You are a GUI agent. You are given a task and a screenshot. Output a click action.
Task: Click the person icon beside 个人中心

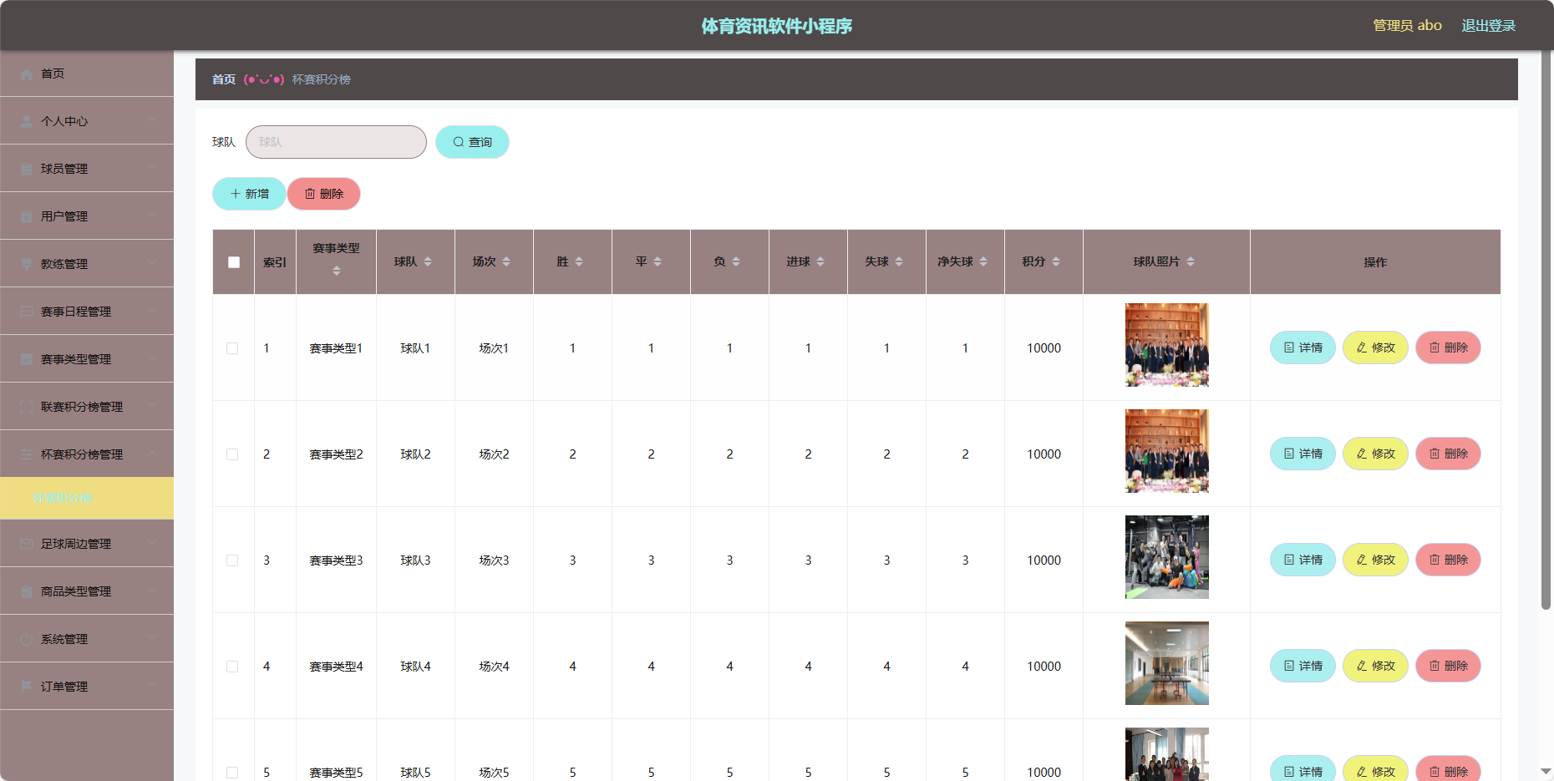click(x=27, y=122)
